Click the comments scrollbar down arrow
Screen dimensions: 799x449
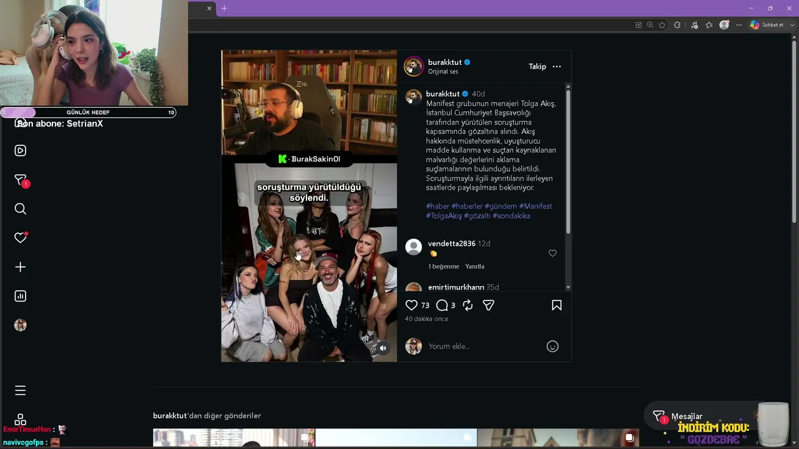[568, 287]
